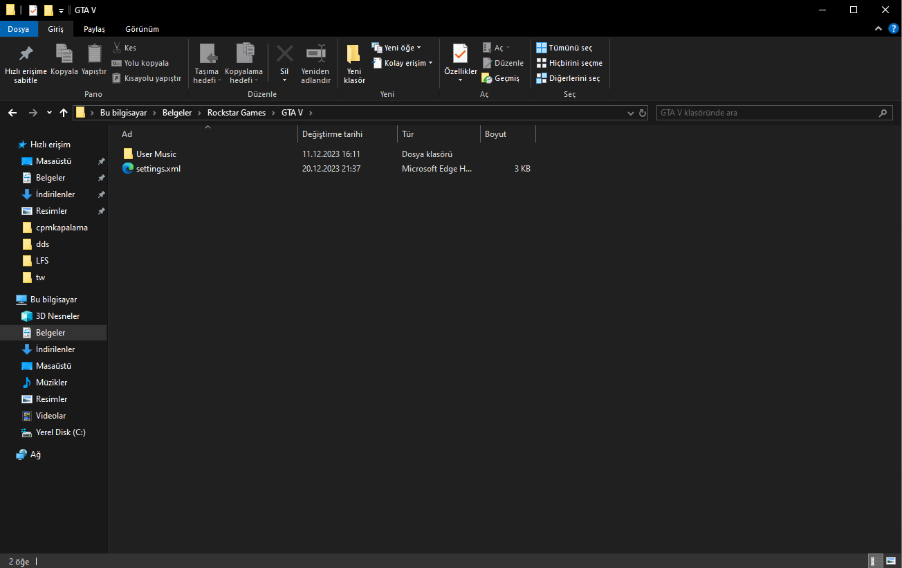Click Yolu kopyala in the Pano group
902x568 pixels.
140,63
